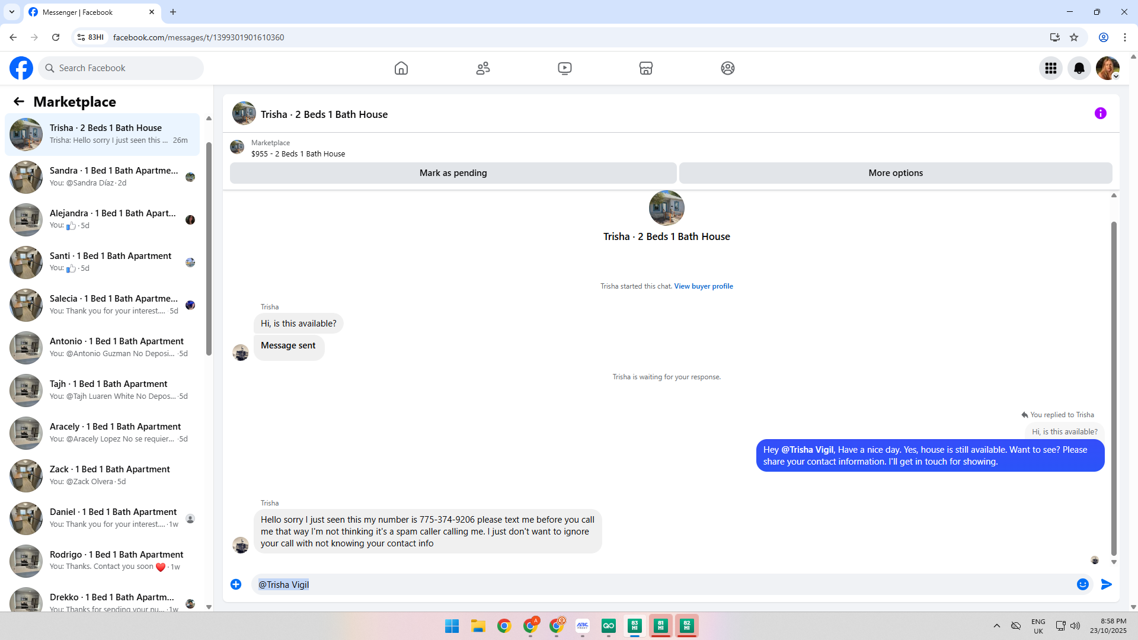
Task: Open the Marketplace storefront icon
Action: pos(646,68)
